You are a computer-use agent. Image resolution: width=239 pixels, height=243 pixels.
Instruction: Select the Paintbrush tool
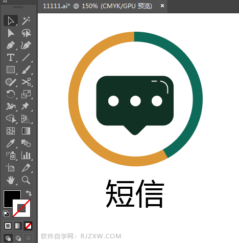[x=26, y=70]
